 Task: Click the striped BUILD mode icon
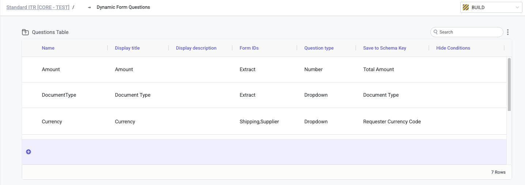466,7
